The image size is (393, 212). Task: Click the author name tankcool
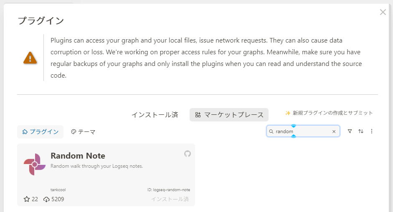coord(58,190)
